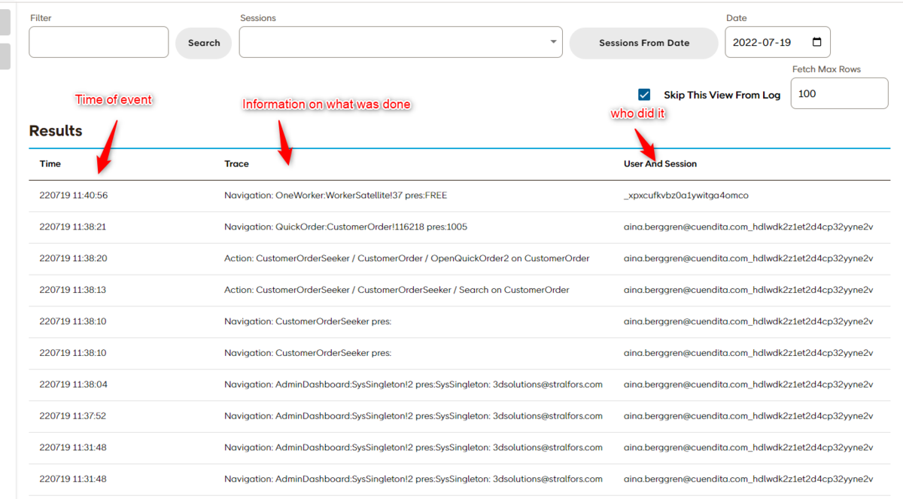Click aina.berggren user cell in 11:37:52 row
This screenshot has width=903, height=499.
(748, 416)
